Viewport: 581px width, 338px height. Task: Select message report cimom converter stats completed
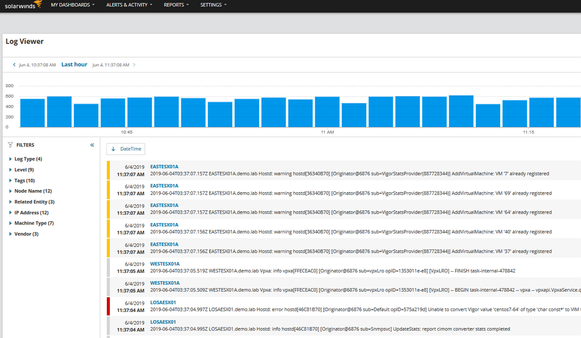330,329
